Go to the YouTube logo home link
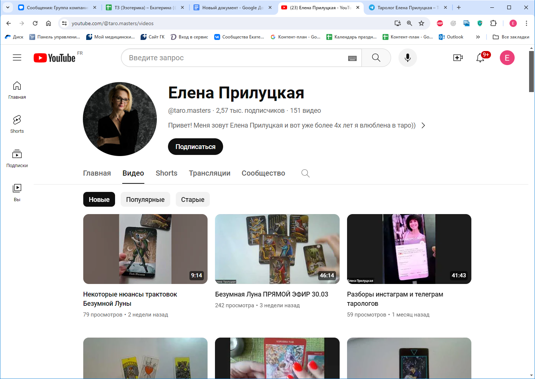Image resolution: width=535 pixels, height=379 pixels. (x=55, y=58)
